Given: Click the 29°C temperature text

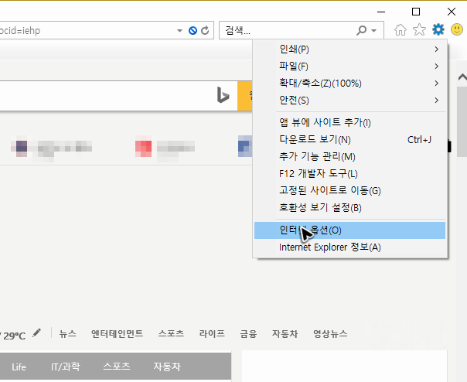Looking at the screenshot, I should [x=14, y=336].
